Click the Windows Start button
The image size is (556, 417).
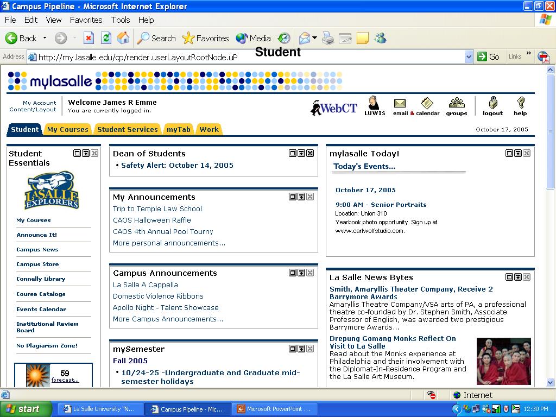point(26,409)
